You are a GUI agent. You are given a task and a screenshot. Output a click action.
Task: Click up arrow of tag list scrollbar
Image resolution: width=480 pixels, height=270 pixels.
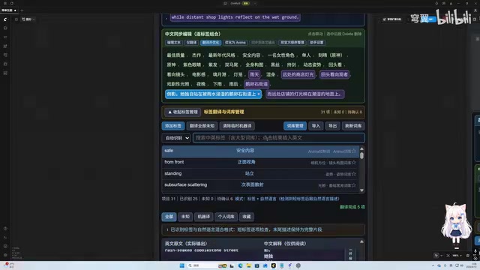pos(361,148)
